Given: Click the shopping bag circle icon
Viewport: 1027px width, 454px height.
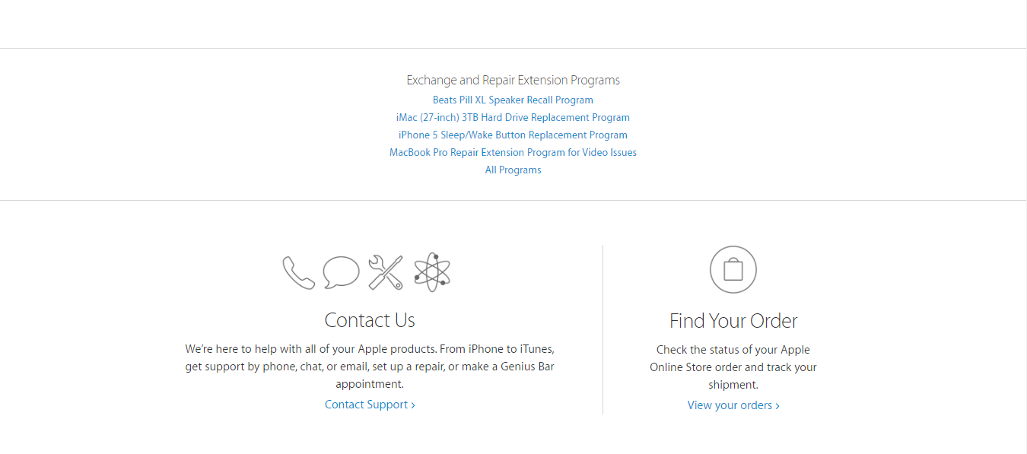Looking at the screenshot, I should point(733,270).
